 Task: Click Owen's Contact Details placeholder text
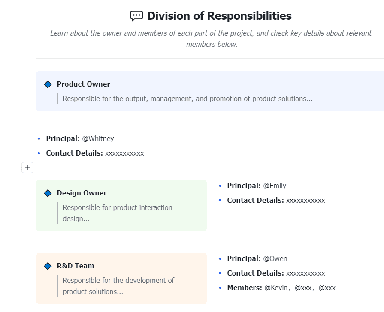click(x=305, y=273)
